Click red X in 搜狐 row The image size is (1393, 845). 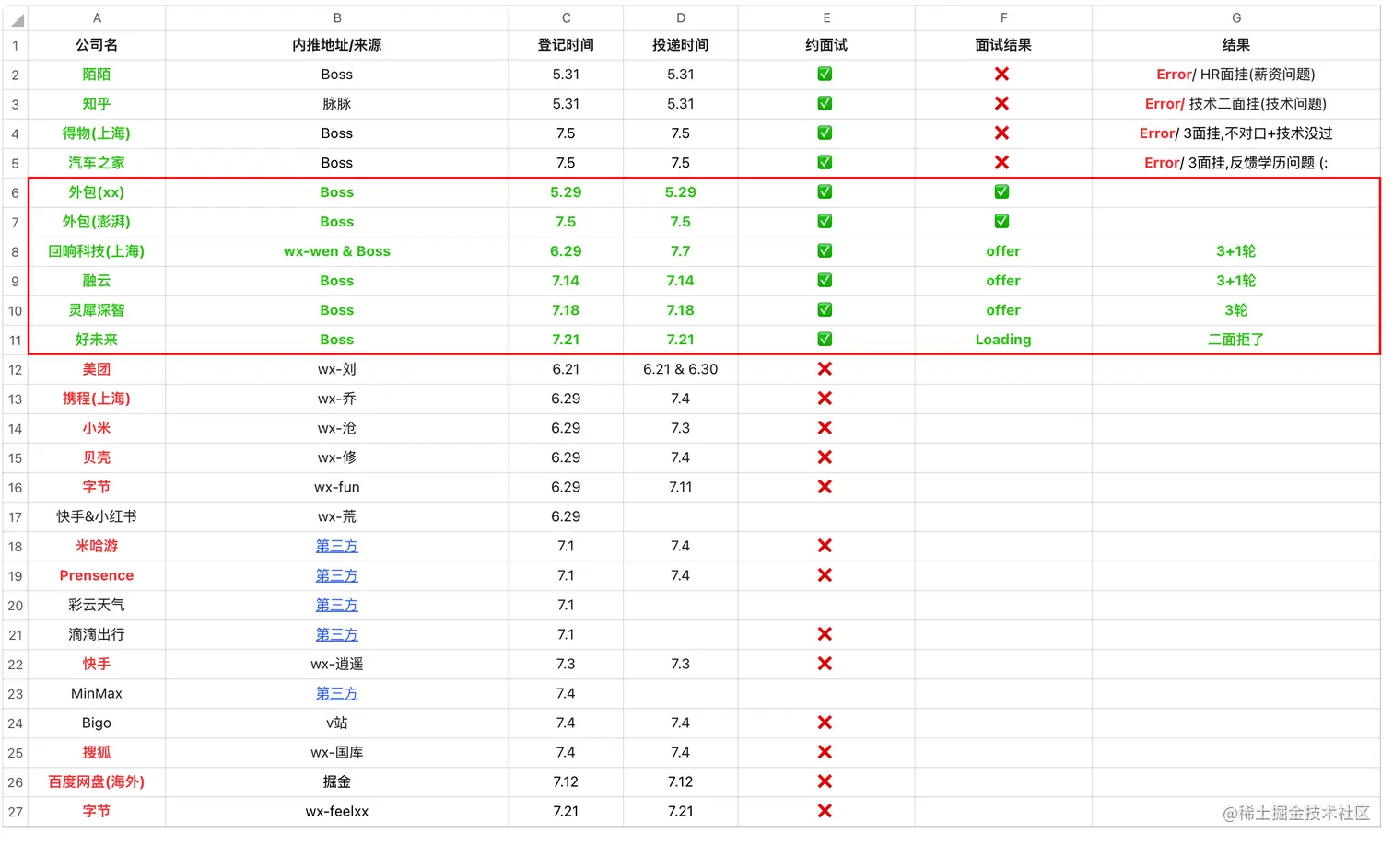coord(825,752)
